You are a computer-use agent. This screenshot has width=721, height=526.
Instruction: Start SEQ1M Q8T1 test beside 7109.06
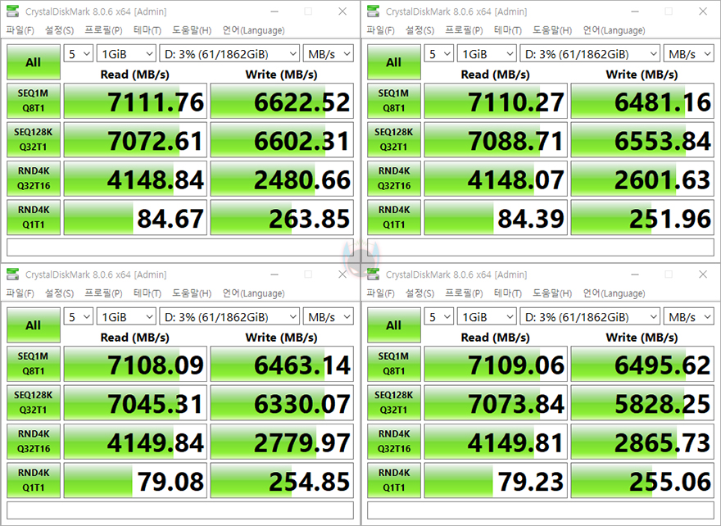click(x=394, y=364)
